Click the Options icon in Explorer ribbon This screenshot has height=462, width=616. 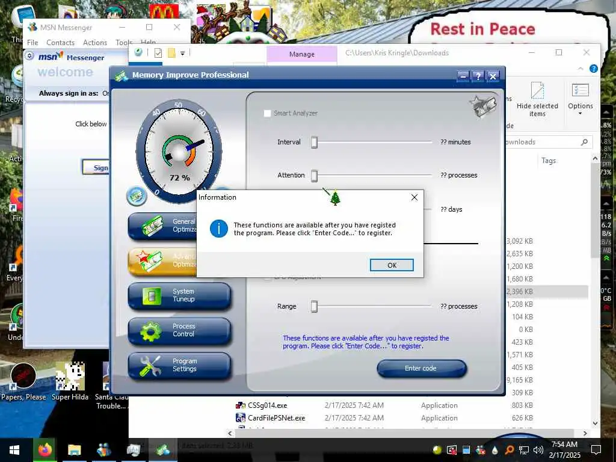(581, 90)
